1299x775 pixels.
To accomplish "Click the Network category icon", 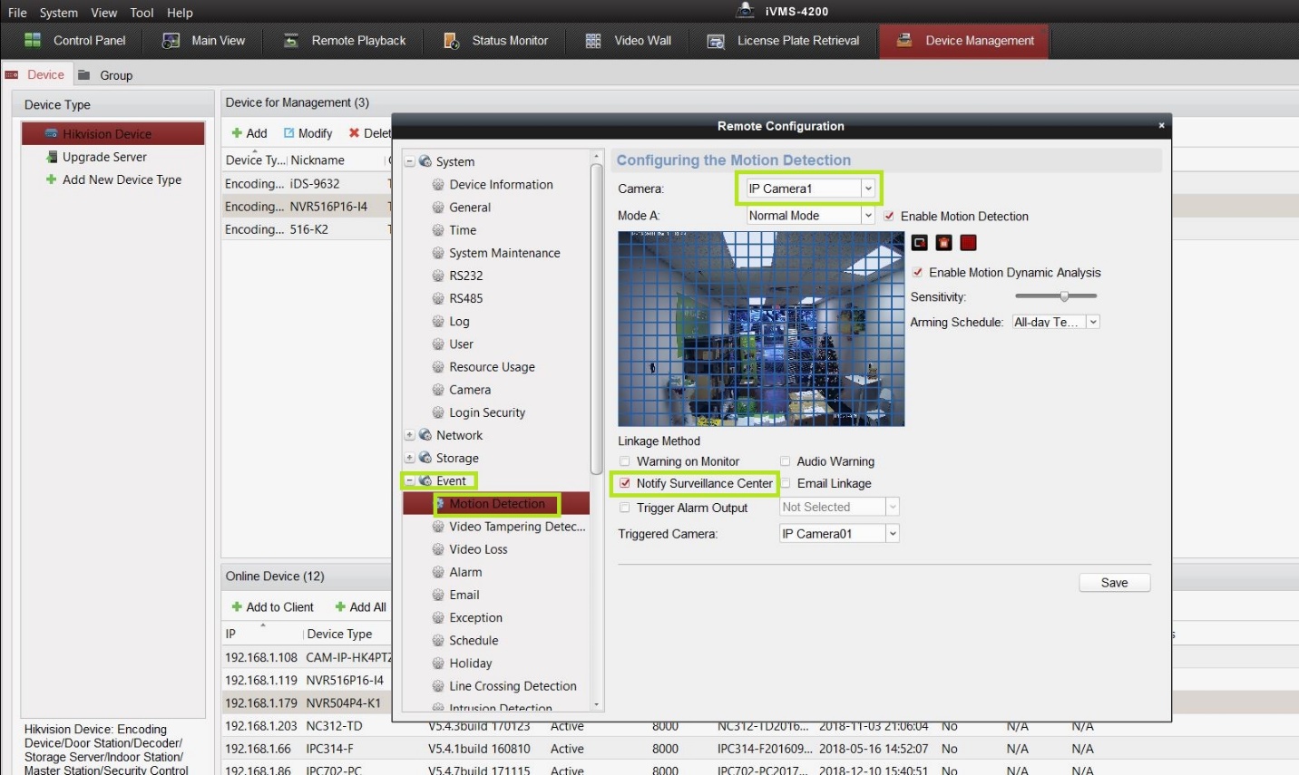I will tap(425, 435).
